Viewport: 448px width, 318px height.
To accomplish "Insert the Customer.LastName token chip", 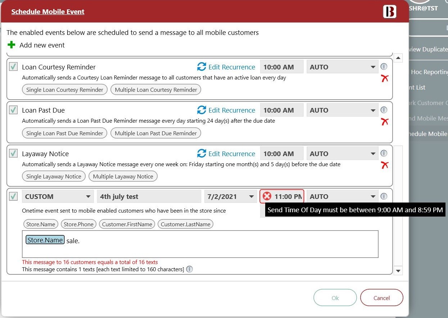I will pos(185,224).
